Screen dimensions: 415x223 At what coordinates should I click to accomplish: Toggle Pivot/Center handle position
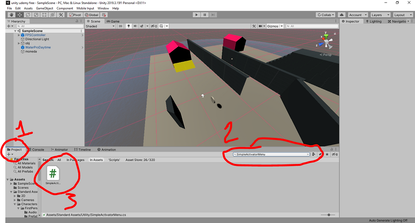(75, 15)
